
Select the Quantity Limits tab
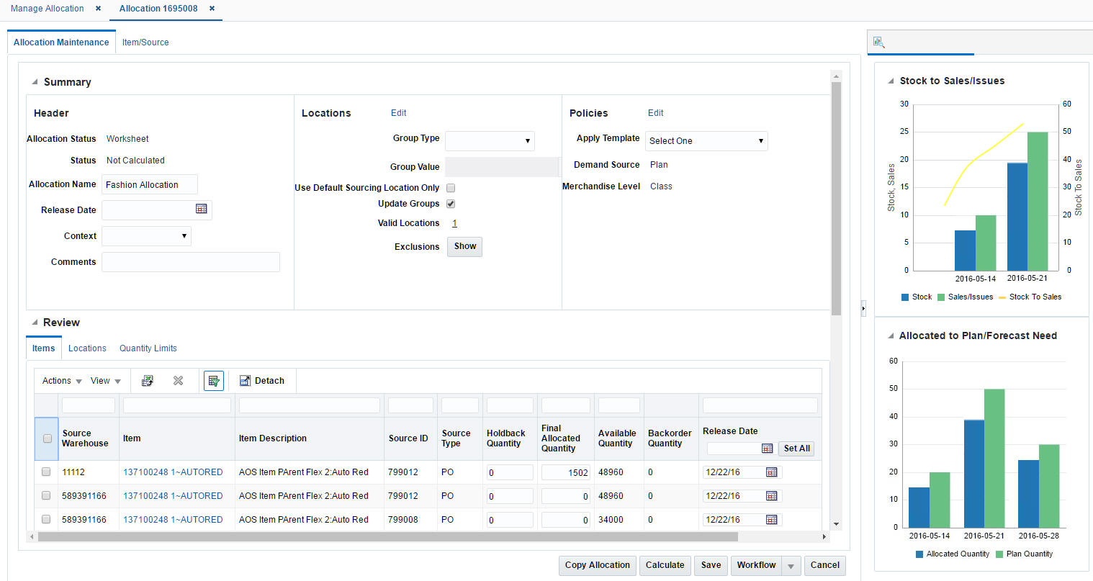(148, 348)
